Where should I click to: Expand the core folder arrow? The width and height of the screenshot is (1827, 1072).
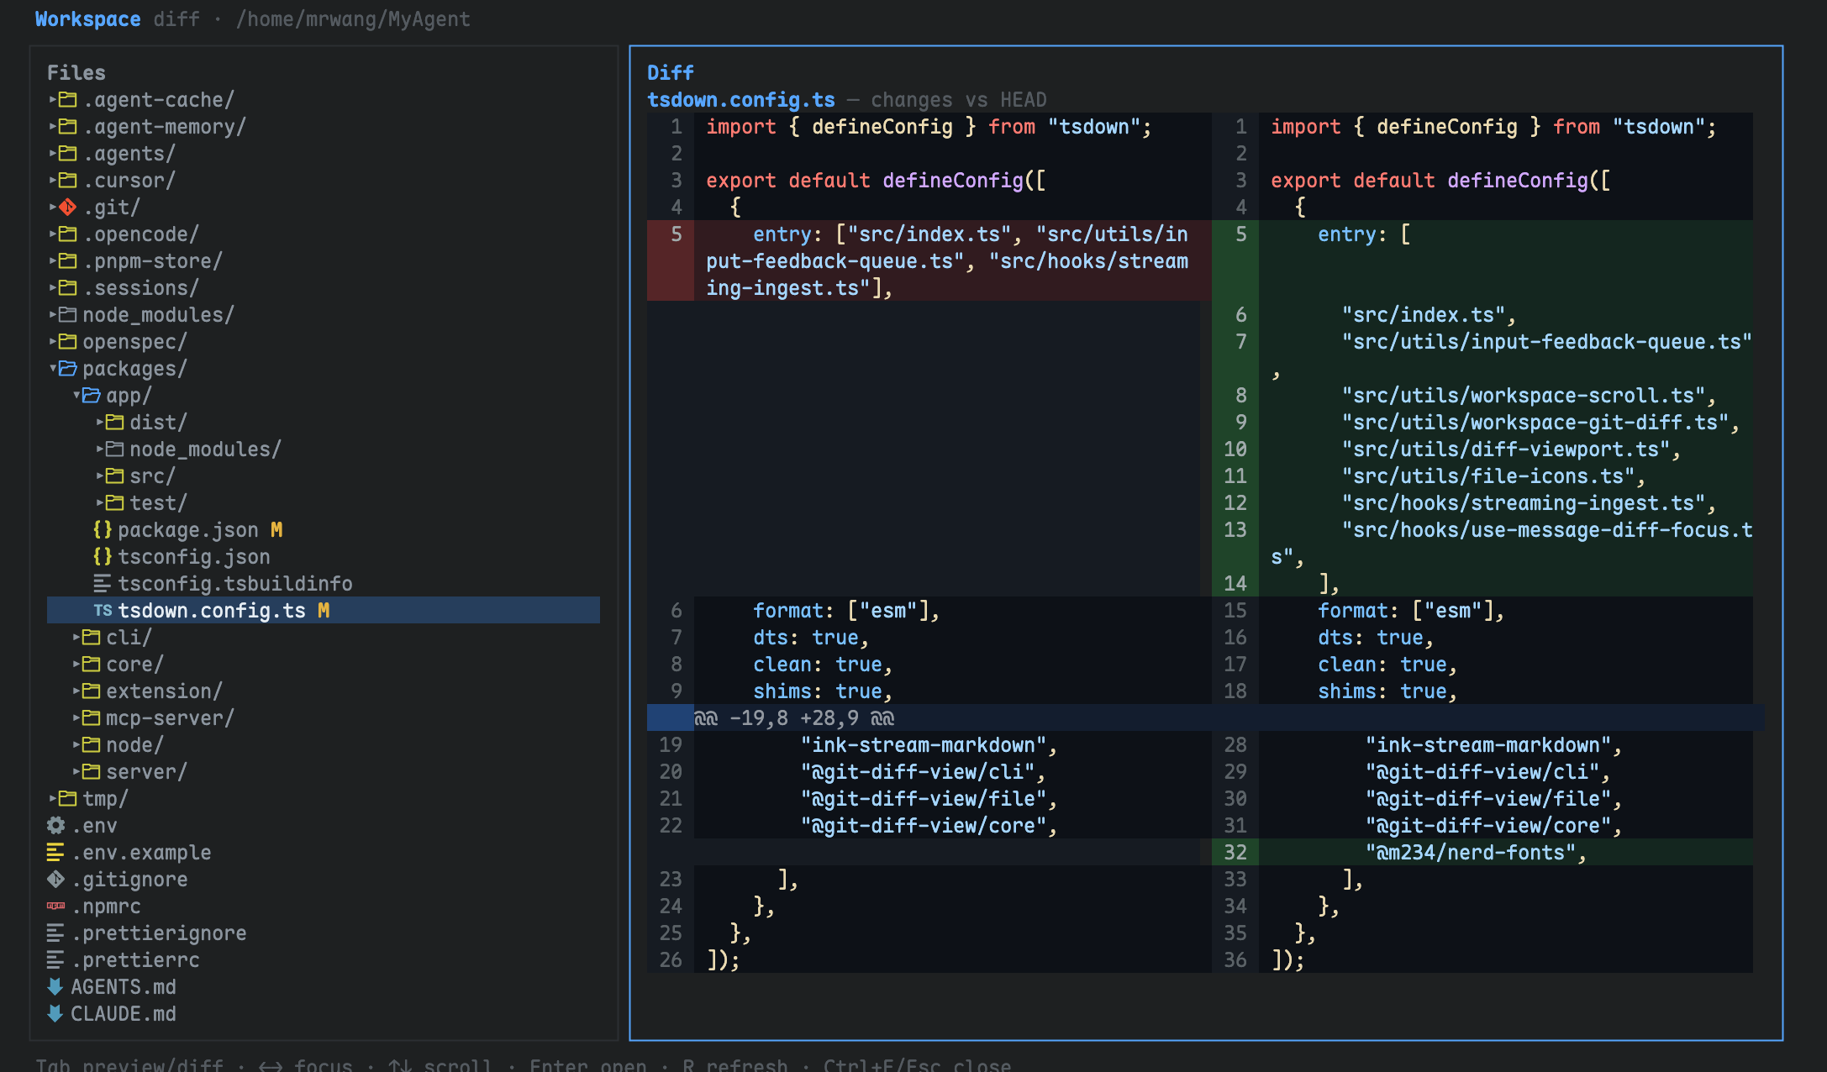76,664
